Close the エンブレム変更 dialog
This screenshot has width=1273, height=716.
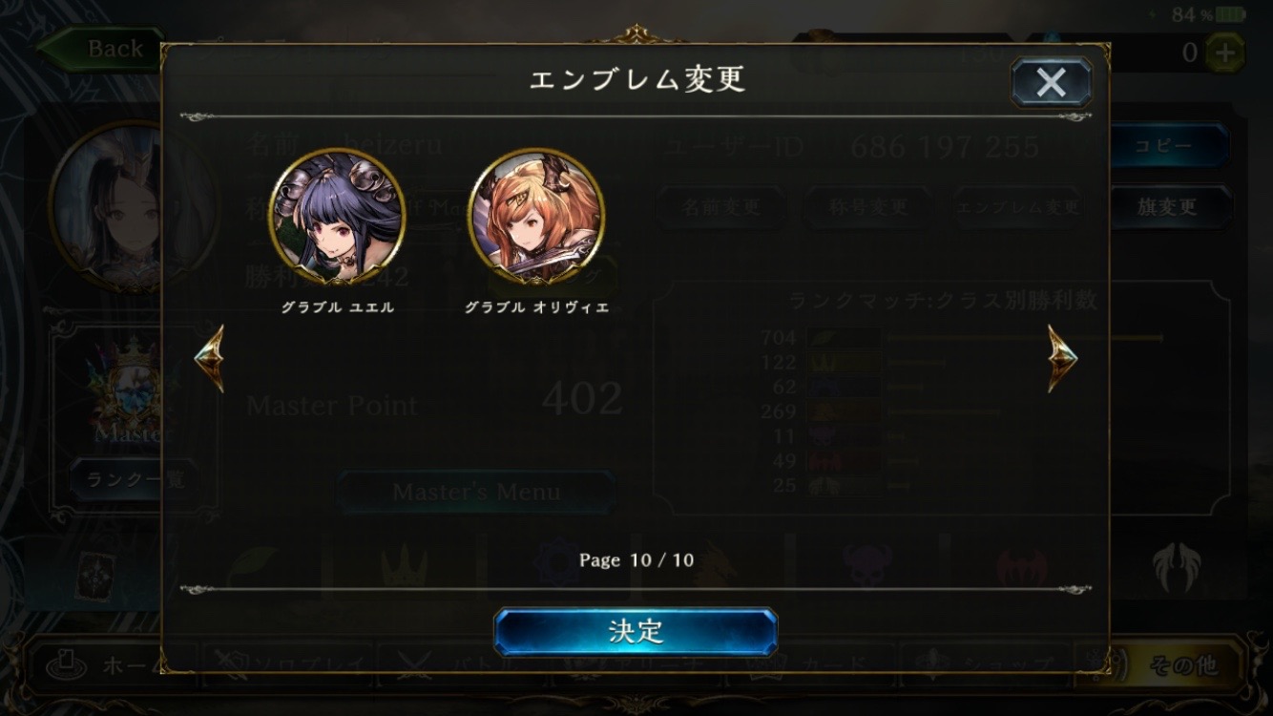(1052, 82)
